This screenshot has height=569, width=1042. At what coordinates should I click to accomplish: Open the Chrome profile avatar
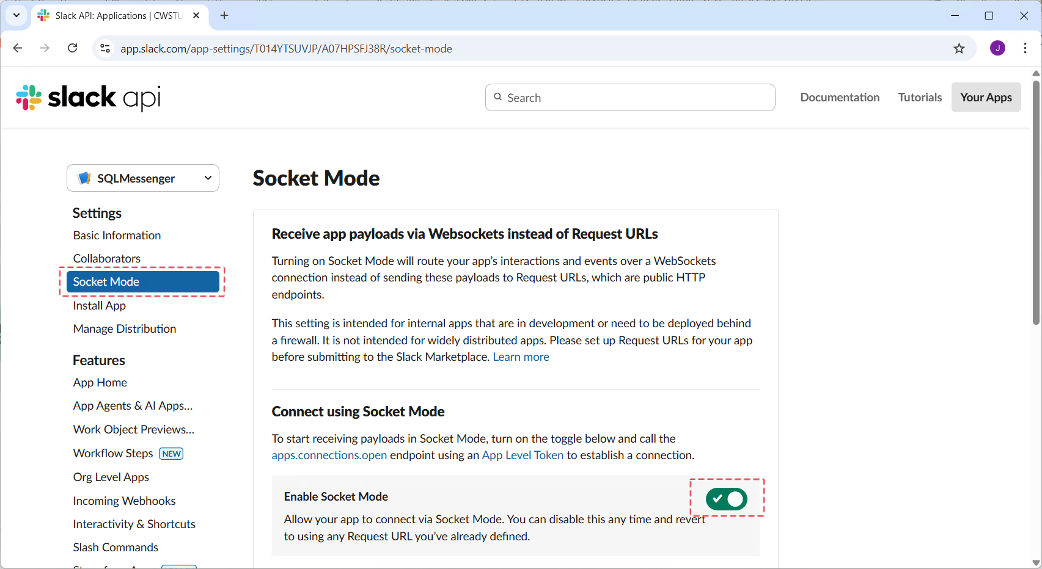click(x=997, y=48)
